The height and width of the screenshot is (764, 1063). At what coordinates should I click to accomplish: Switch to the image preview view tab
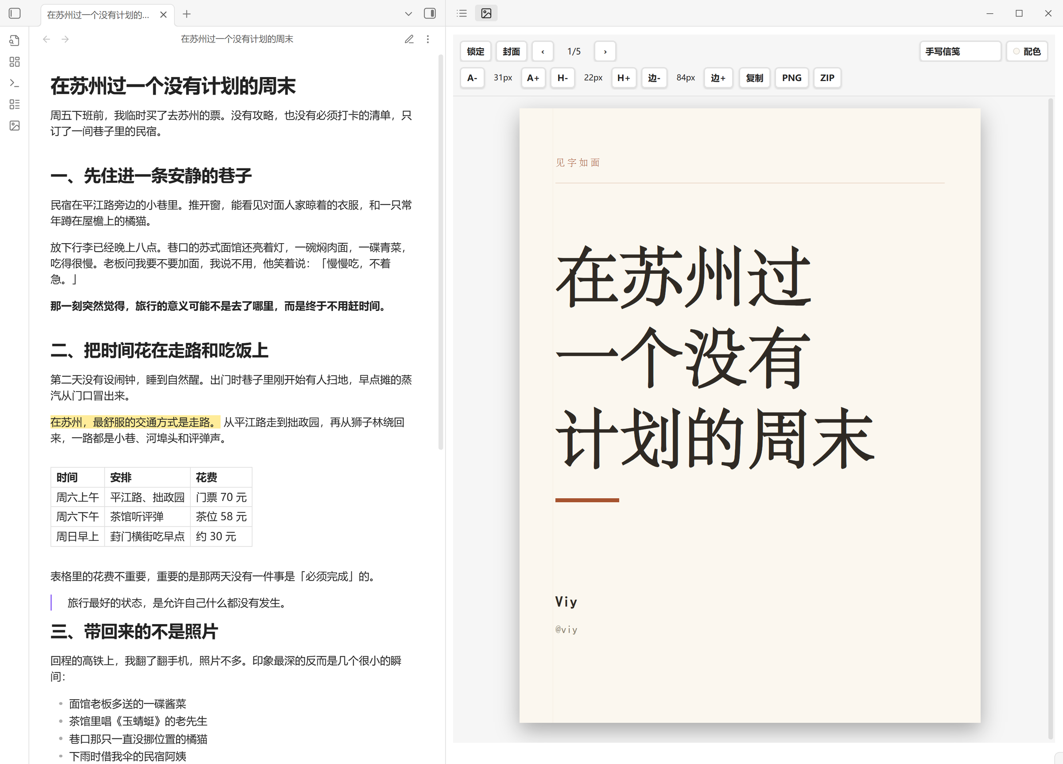click(486, 13)
